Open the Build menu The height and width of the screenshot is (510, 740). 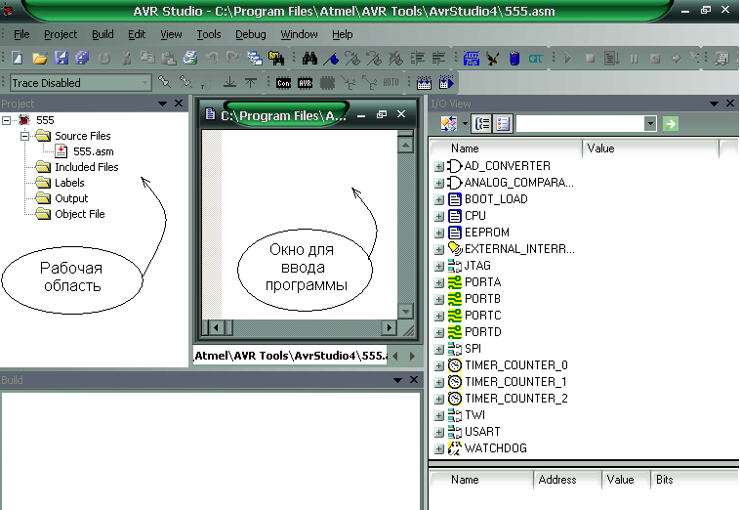(103, 34)
